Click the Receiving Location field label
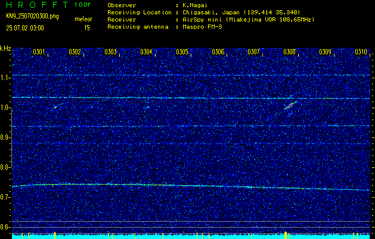 140,13
